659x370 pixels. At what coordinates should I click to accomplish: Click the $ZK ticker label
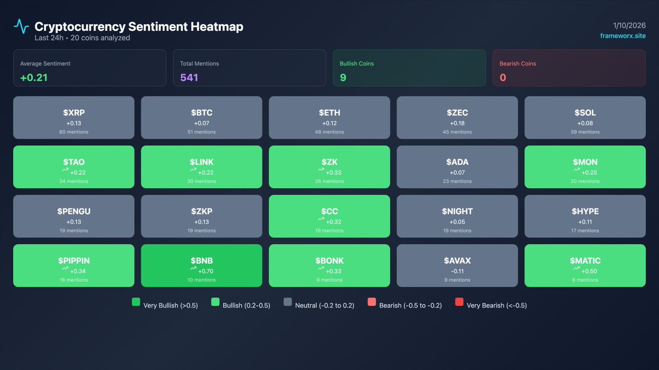click(329, 162)
